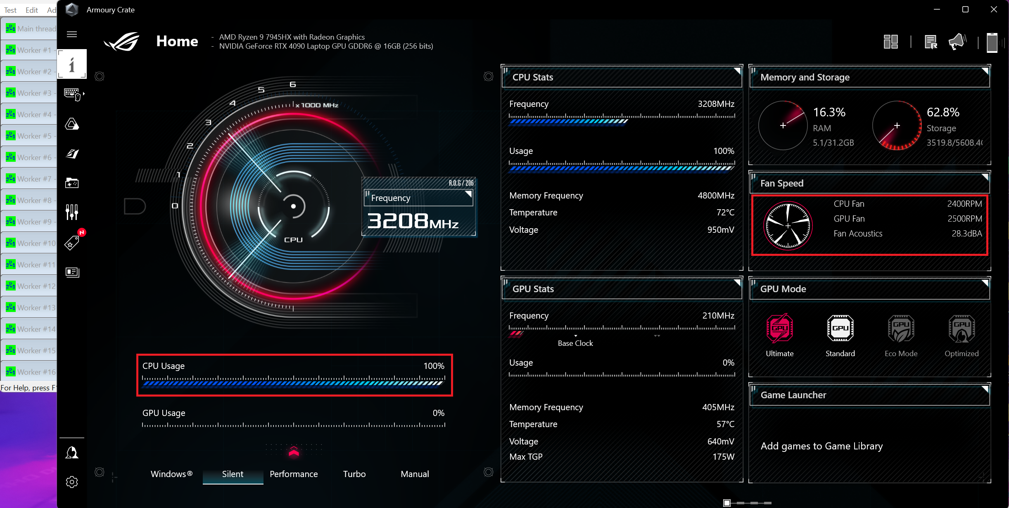Switch to Manual operating mode
This screenshot has height=508, width=1009.
click(x=415, y=474)
